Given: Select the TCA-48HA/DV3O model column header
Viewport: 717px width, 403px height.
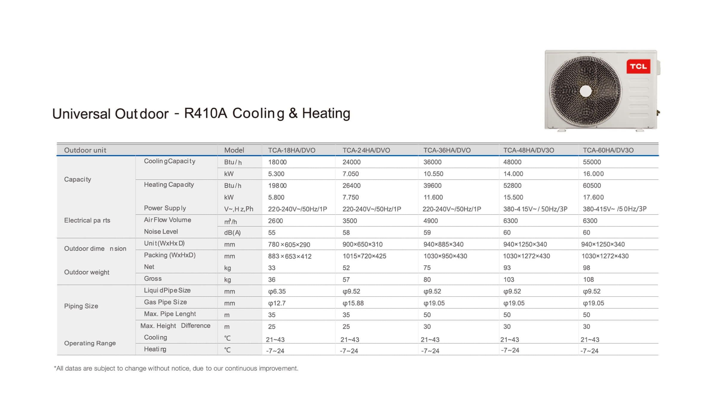Looking at the screenshot, I should pos(528,150).
